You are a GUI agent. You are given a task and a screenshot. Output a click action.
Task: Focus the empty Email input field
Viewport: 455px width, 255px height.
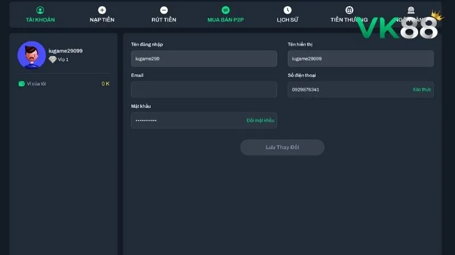coord(204,90)
